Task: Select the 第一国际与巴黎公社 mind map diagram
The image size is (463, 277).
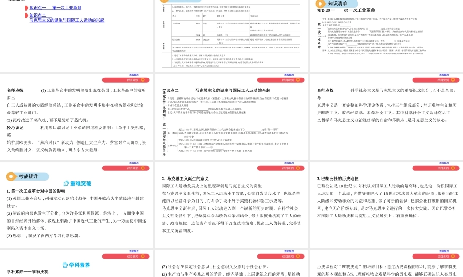Action: coord(225,140)
